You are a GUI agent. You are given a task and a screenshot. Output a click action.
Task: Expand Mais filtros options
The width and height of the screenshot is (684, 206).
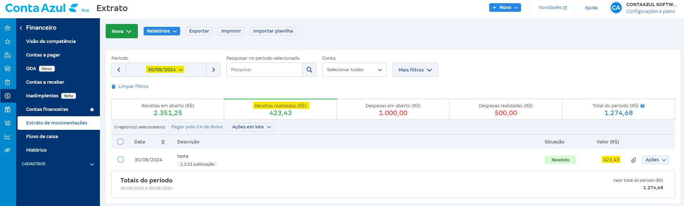(x=415, y=70)
